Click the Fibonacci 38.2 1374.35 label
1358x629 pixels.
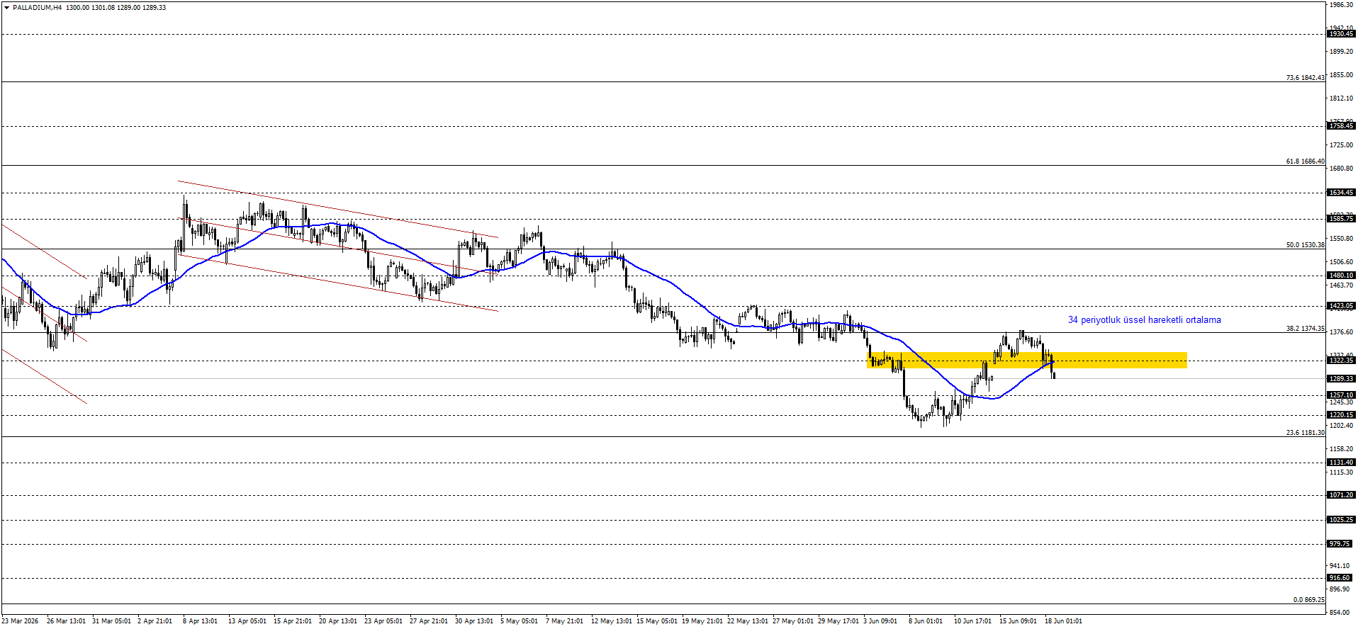tap(1305, 329)
